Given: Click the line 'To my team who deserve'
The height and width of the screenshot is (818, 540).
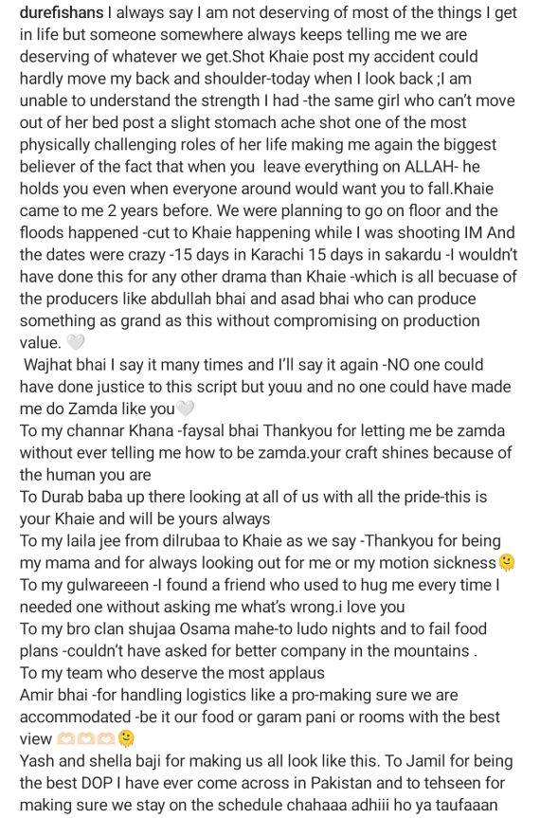Looking at the screenshot, I should pos(172,672).
